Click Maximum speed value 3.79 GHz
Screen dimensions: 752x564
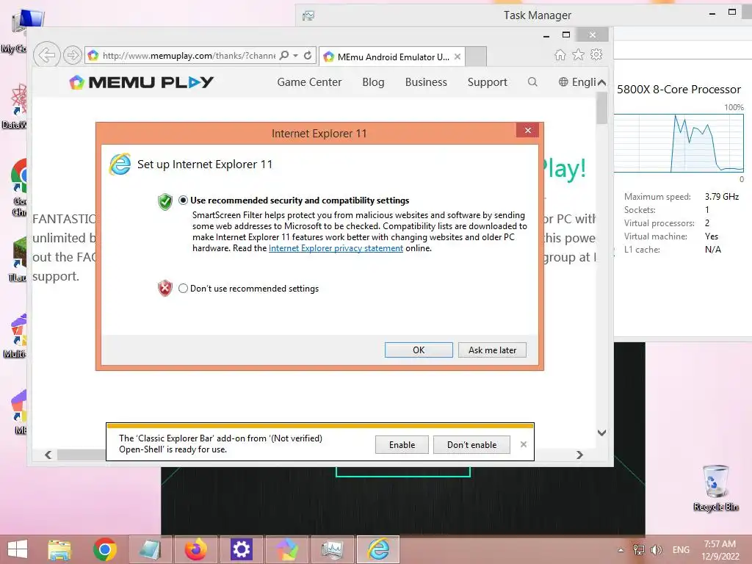point(721,197)
